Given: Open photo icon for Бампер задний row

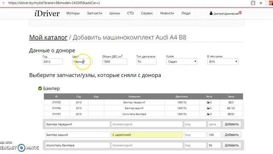Looking at the screenshot, I should pos(208,108).
